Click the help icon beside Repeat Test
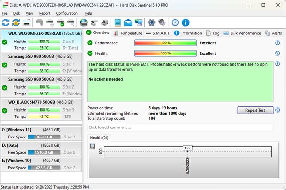The image size is (286, 190). click(x=277, y=110)
